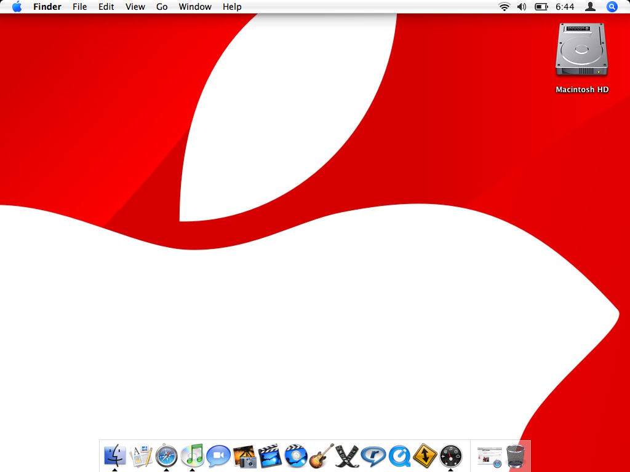Launch iPhoto from the Dock
Viewport: 630px width, 472px height.
pos(244,456)
